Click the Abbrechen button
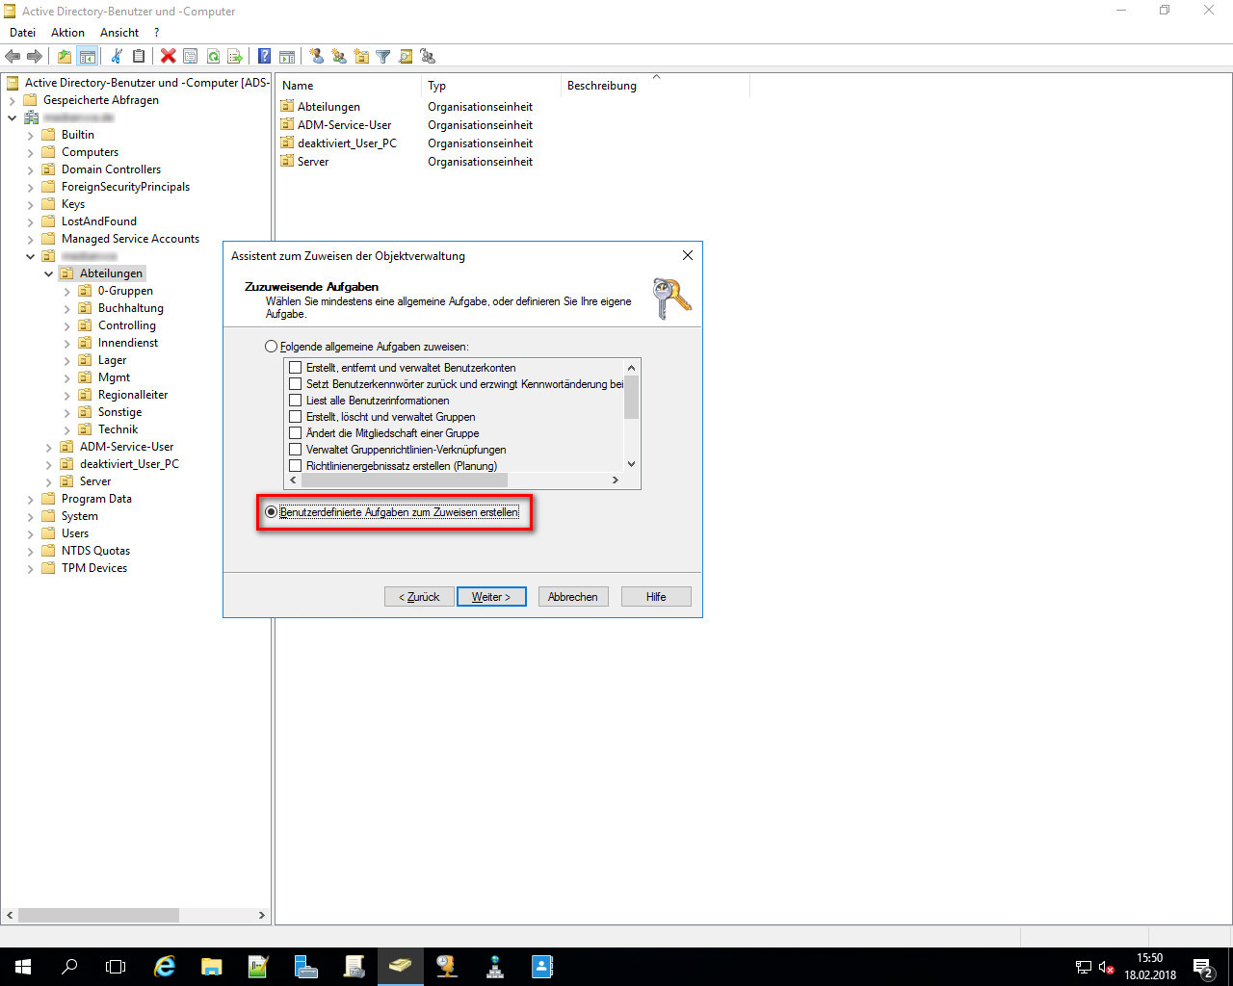 (572, 597)
